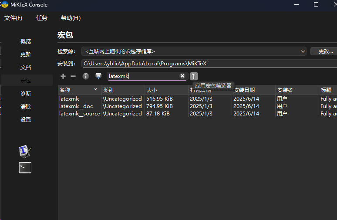Image resolution: width=337 pixels, height=220 pixels.
Task: Sort by the 大小 column header
Action: click(x=167, y=90)
